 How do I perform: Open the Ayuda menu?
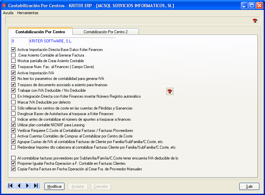pos(8,13)
